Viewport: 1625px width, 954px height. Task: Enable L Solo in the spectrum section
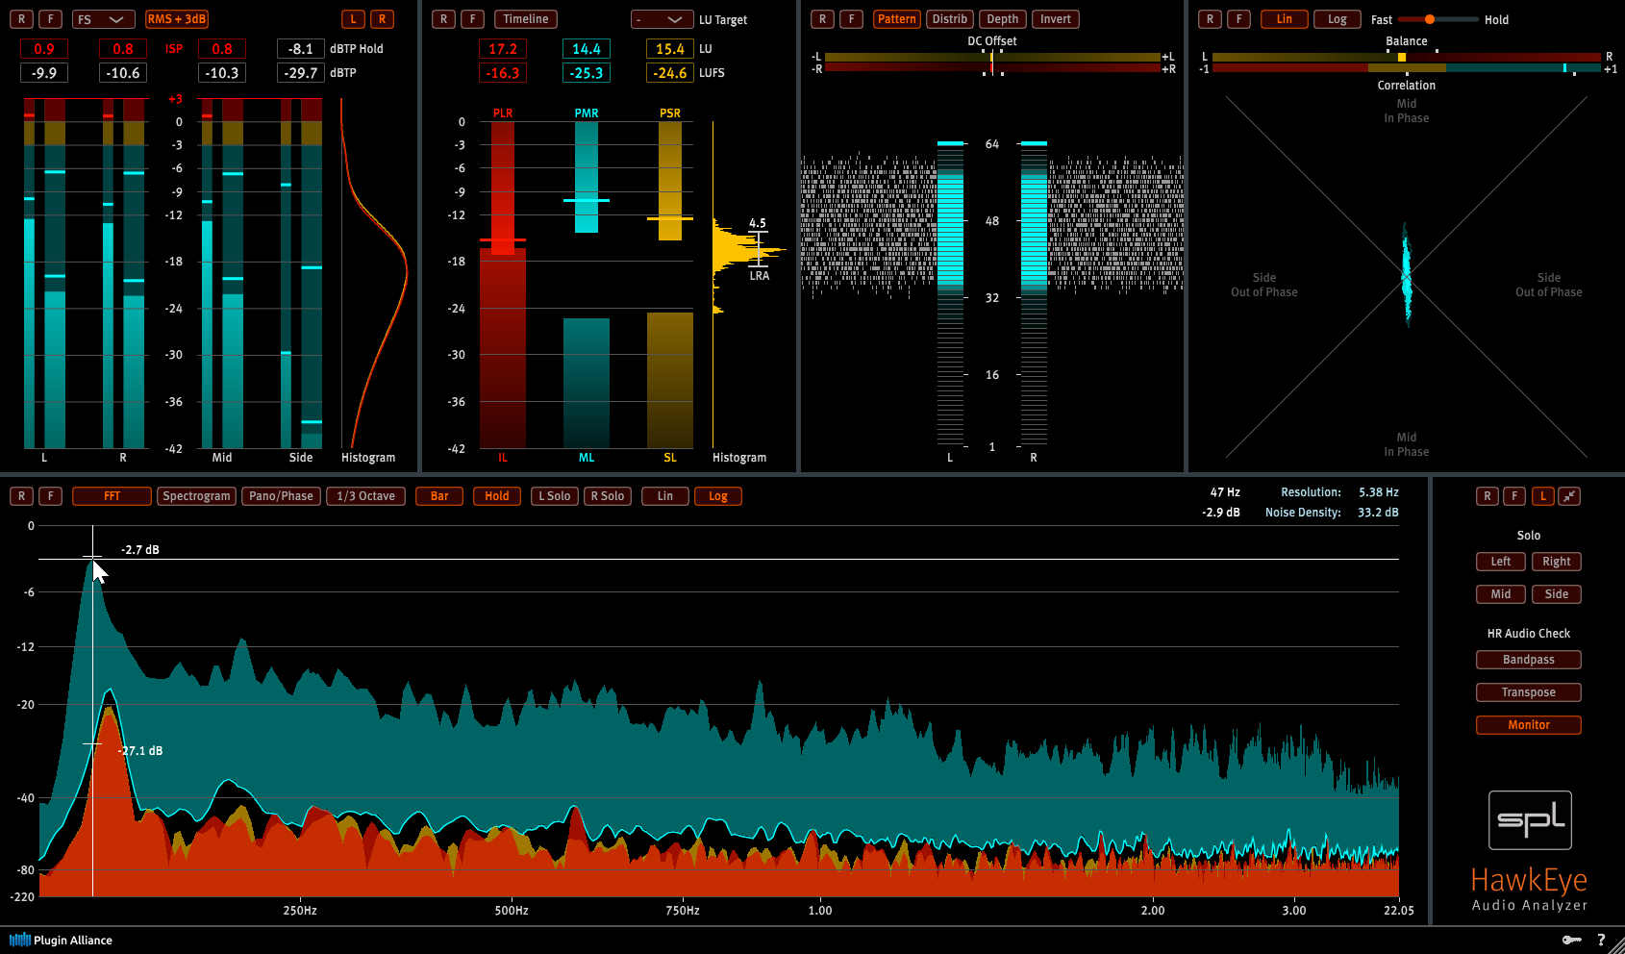(x=554, y=496)
